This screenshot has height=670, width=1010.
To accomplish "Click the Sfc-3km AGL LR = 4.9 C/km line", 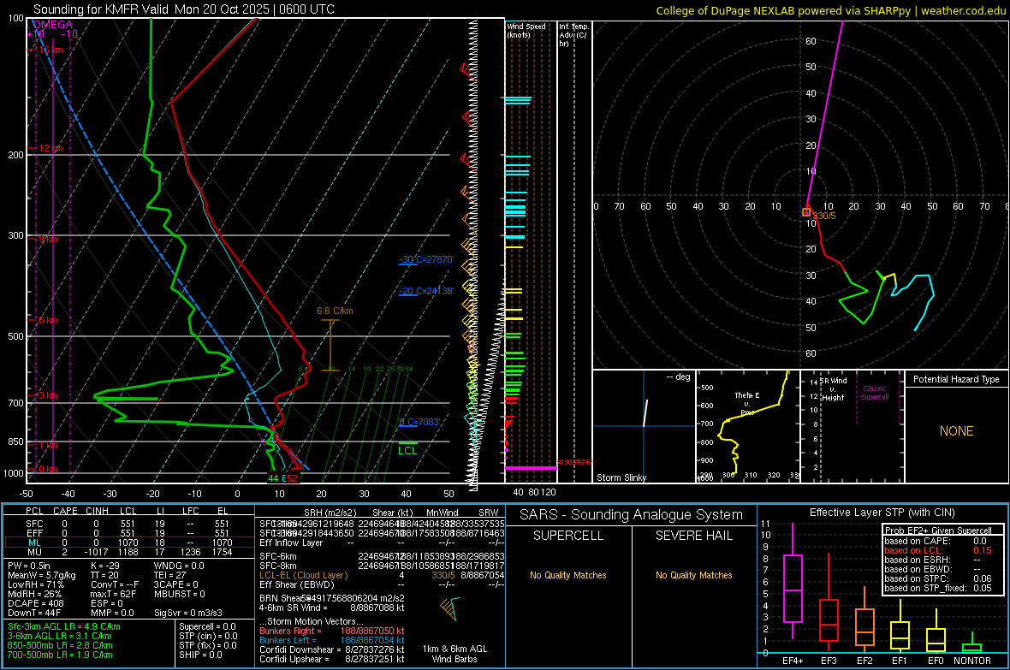I will pos(64,626).
